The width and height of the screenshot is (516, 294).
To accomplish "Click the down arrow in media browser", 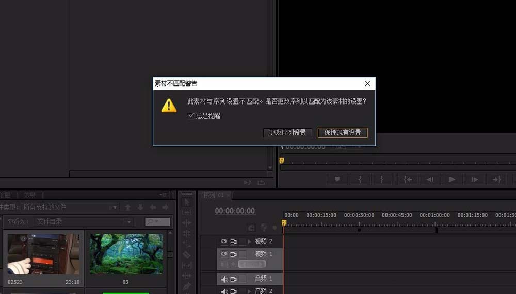I will [x=140, y=207].
